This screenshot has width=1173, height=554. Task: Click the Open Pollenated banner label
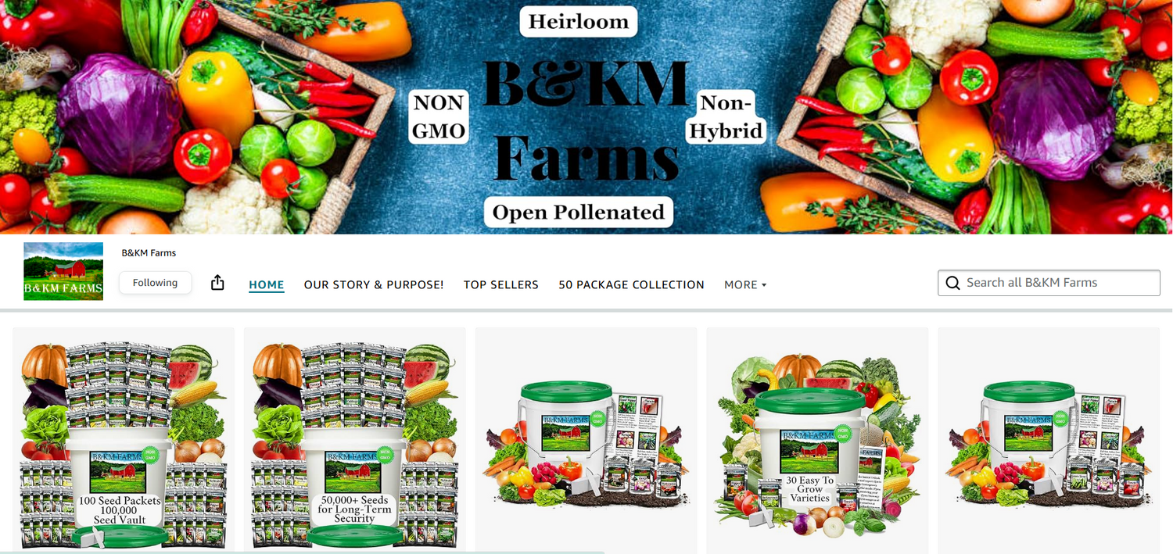[579, 212]
